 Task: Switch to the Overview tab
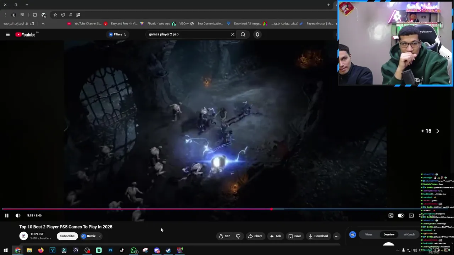[389, 234]
